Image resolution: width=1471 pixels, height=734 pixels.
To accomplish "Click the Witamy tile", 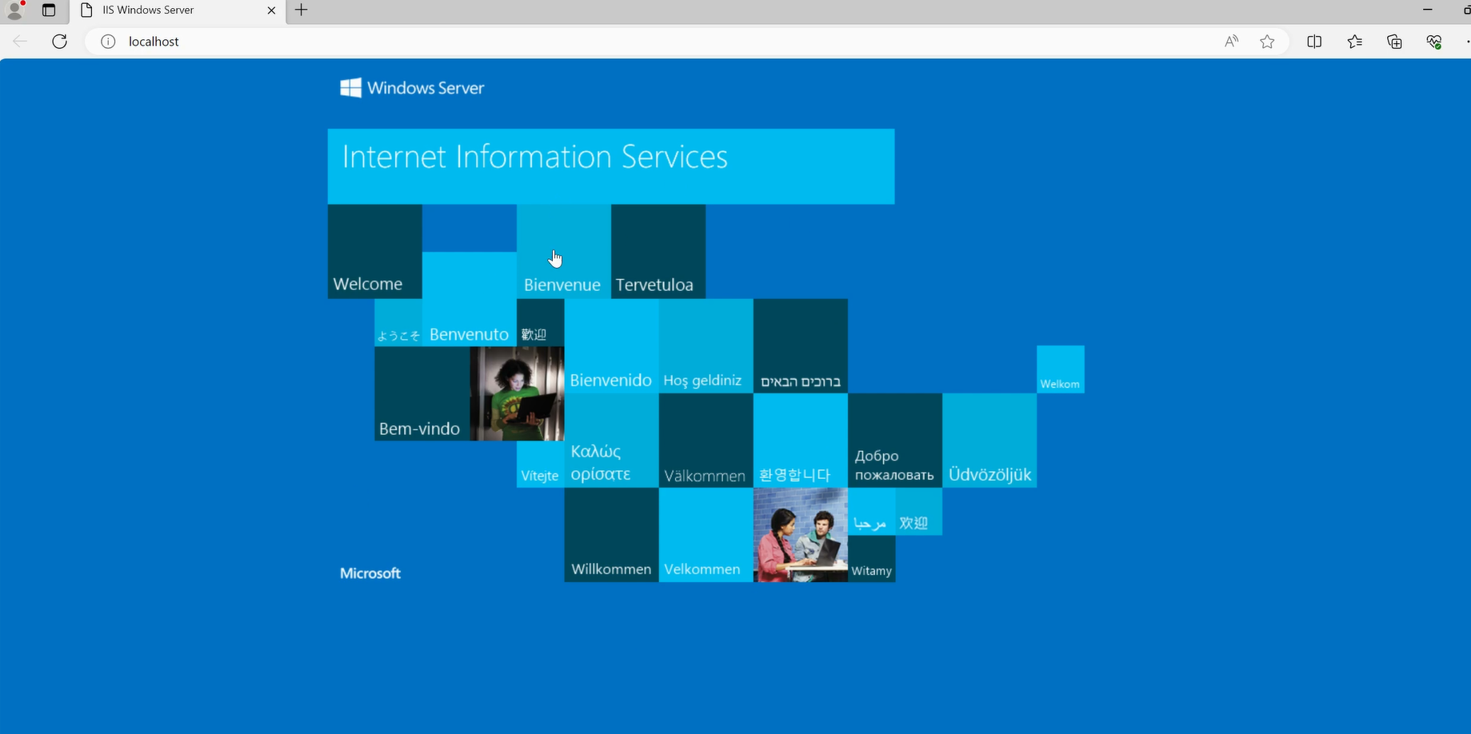I will (871, 559).
